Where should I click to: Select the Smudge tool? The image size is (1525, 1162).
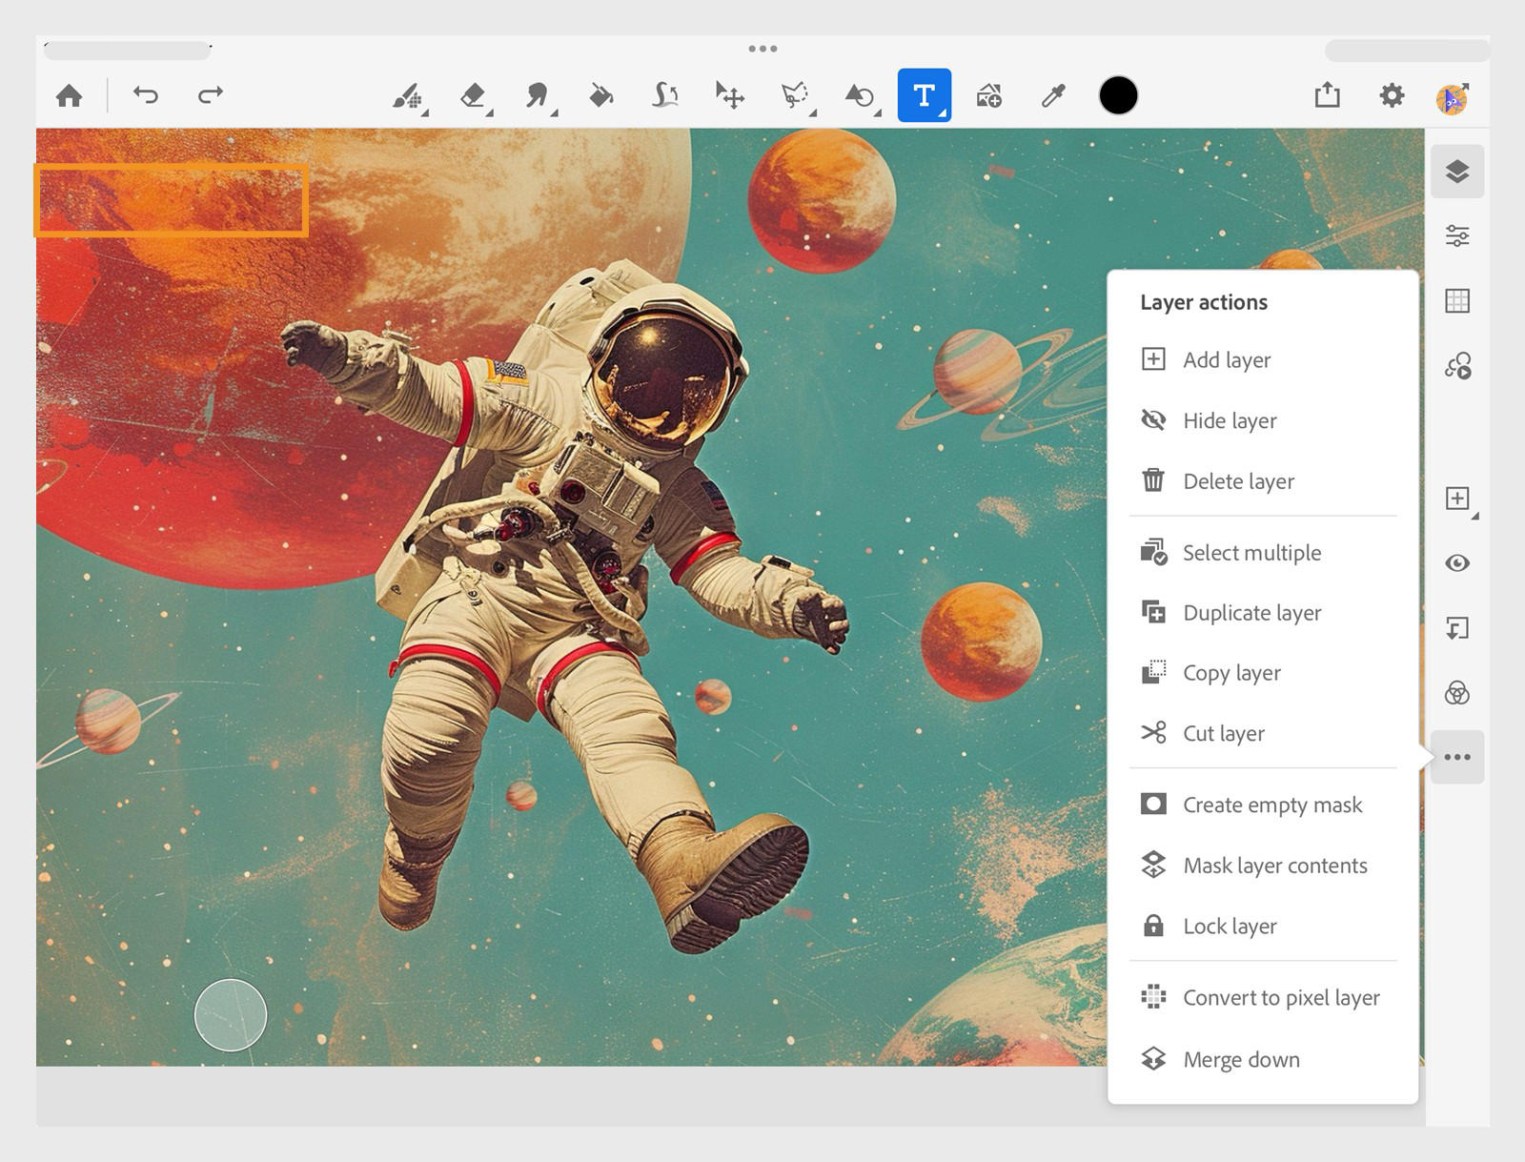538,95
